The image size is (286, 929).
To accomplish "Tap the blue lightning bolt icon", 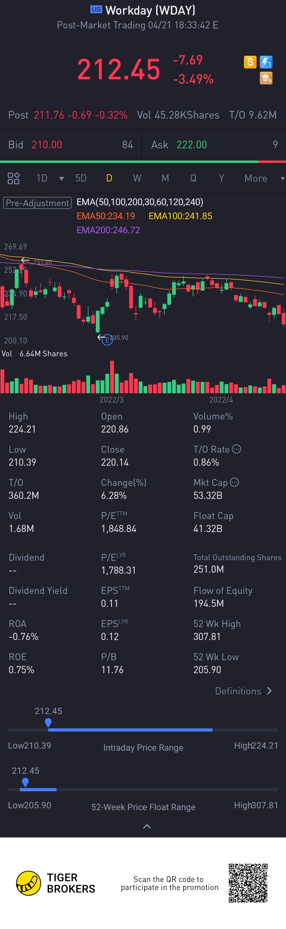I will (x=266, y=62).
